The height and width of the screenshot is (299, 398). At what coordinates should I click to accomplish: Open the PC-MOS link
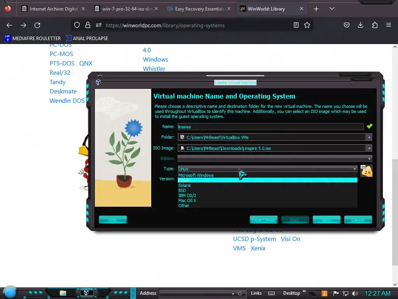(x=61, y=54)
